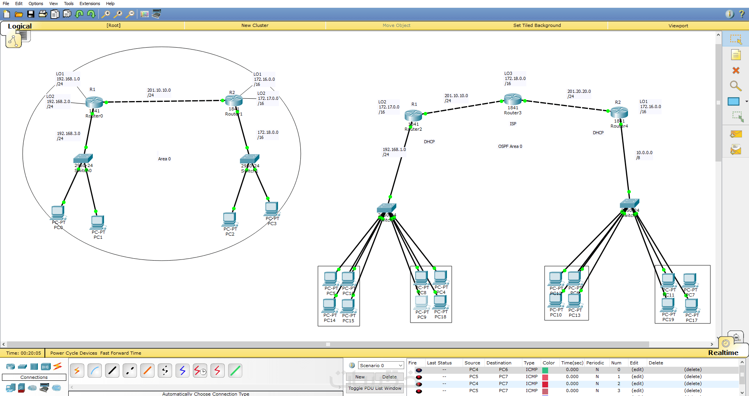Viewport: 749px width, 396px height.
Task: Open the File menu
Action: (x=6, y=4)
